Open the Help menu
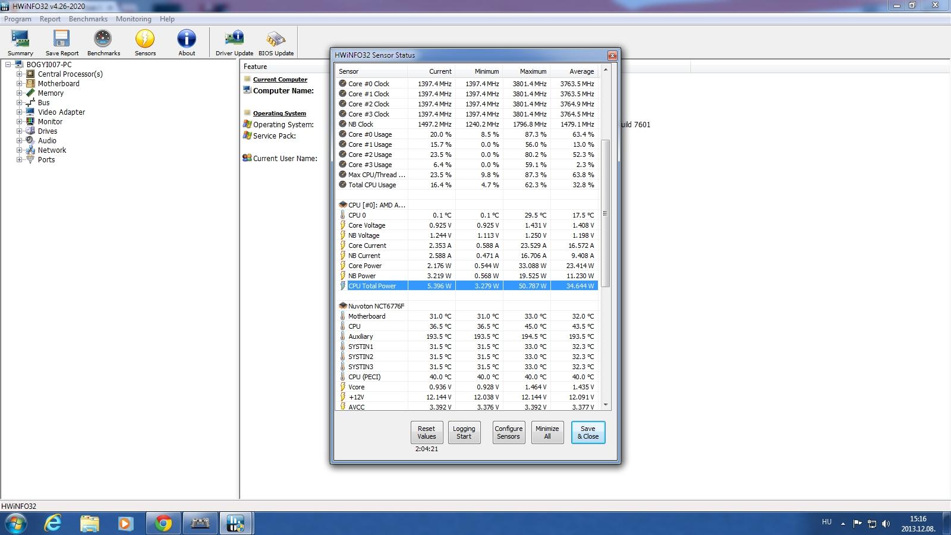This screenshot has width=951, height=535. [167, 19]
